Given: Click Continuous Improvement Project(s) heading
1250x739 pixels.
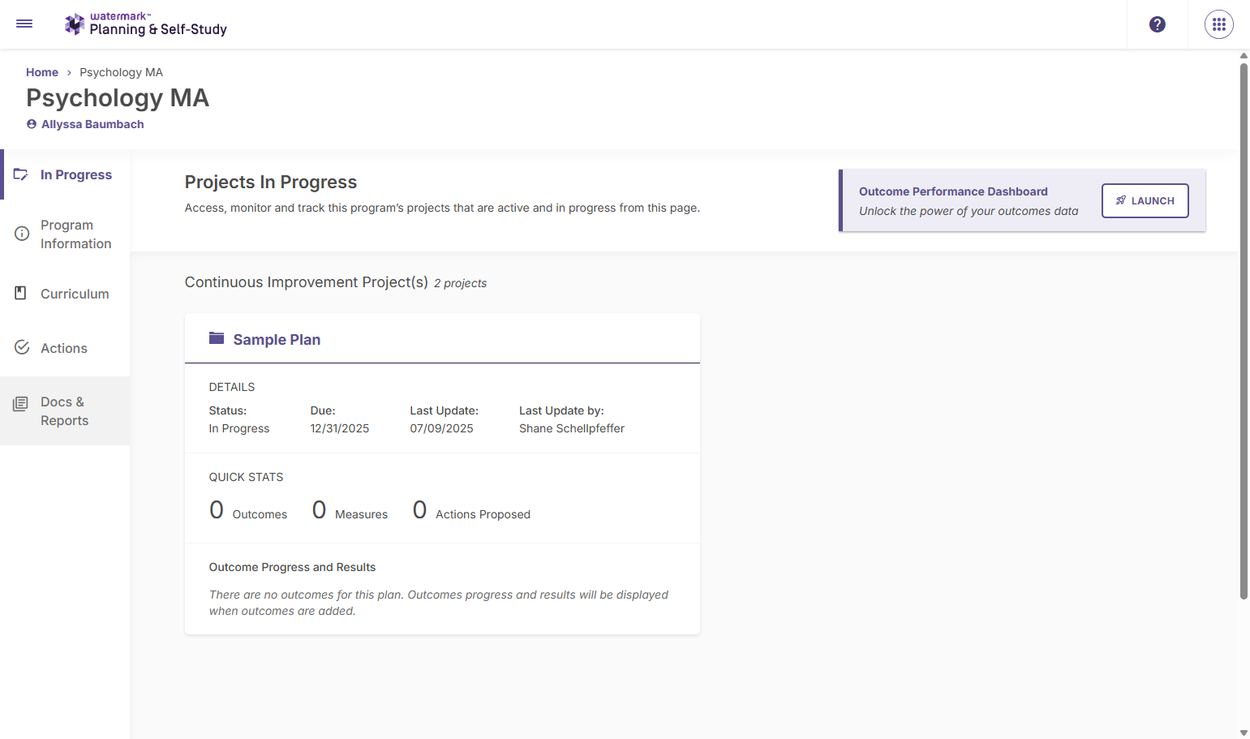Looking at the screenshot, I should (307, 282).
